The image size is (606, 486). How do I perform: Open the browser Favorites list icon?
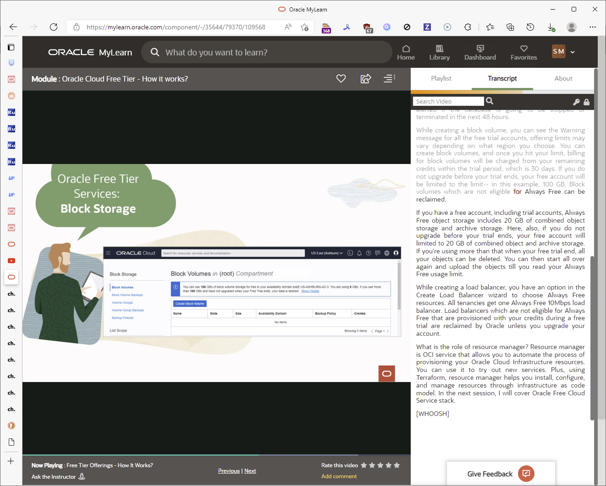tap(490, 27)
